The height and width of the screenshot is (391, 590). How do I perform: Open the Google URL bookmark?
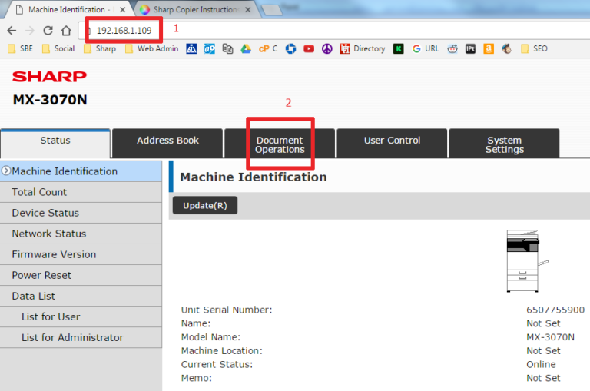coord(426,48)
